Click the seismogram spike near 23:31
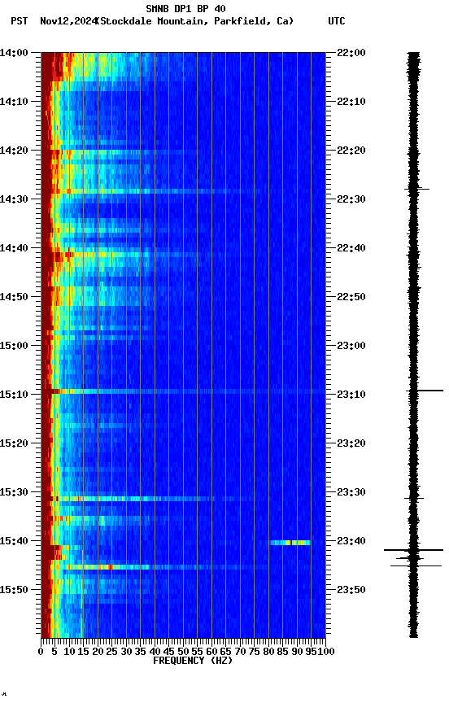This screenshot has height=703, width=449. point(414,498)
